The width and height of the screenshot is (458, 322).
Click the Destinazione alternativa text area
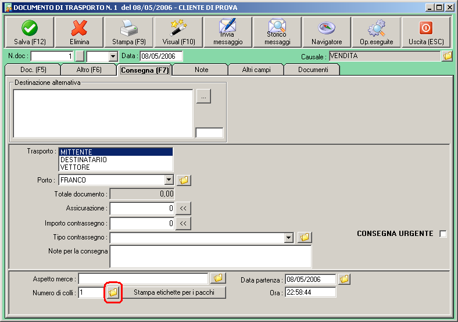click(103, 113)
